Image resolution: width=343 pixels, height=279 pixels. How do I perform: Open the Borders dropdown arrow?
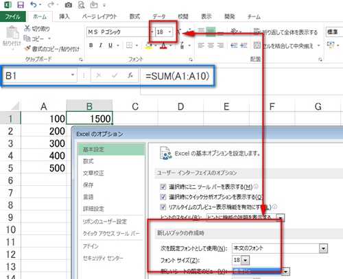137,45
